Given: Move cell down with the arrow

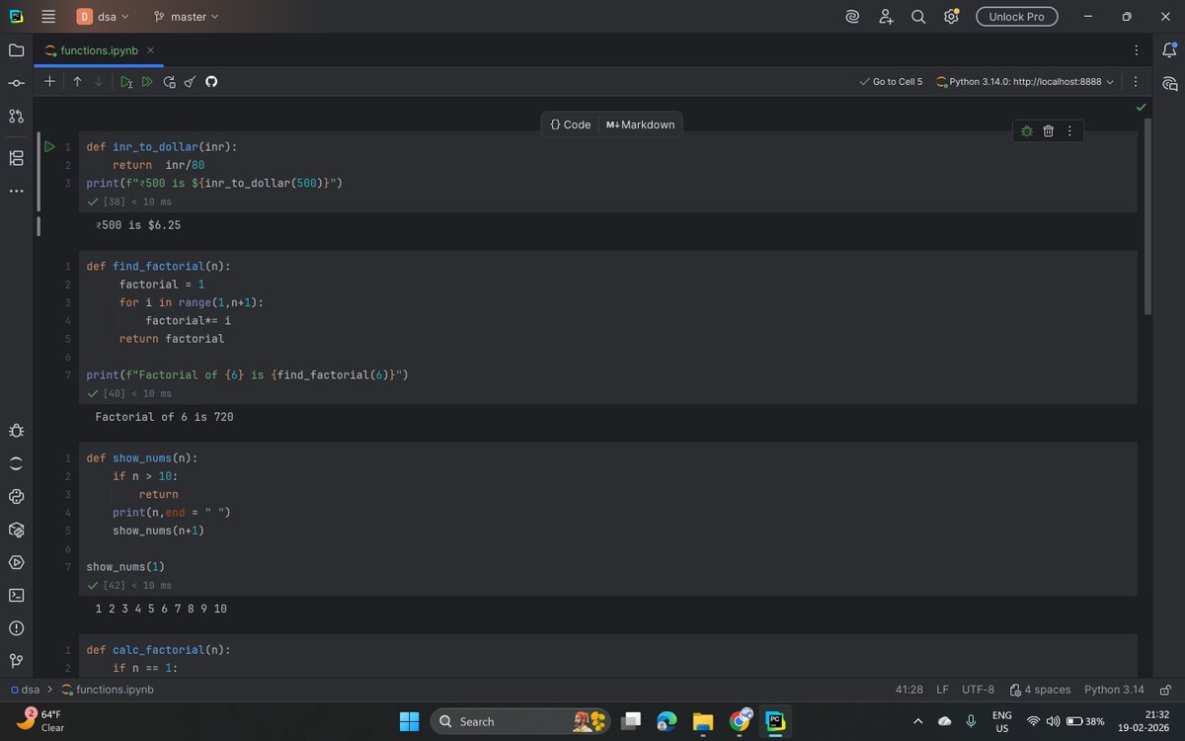Looking at the screenshot, I should click(99, 82).
